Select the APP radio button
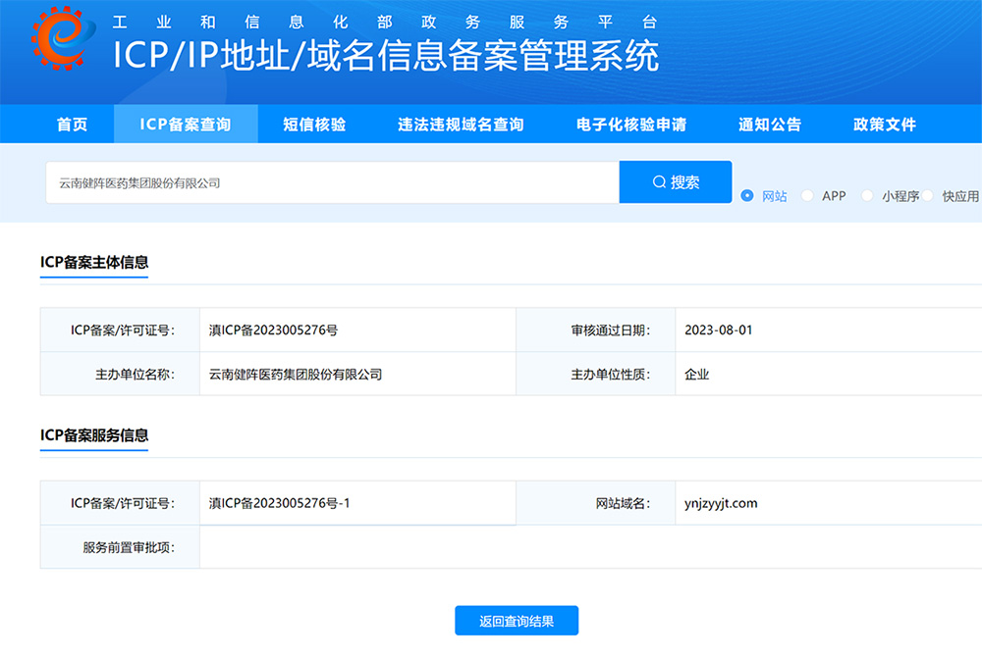 [x=807, y=195]
